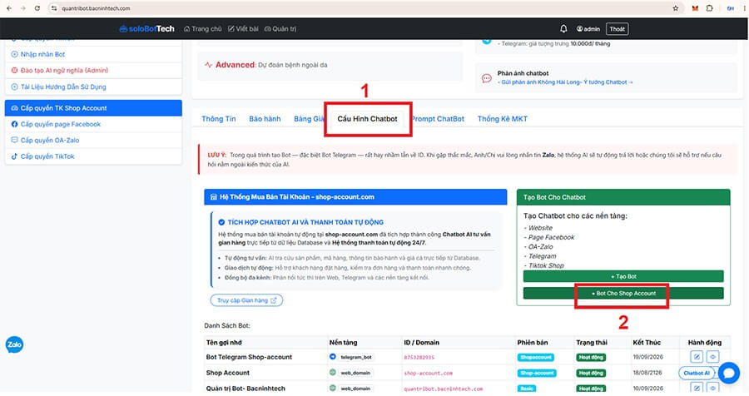Click ID 8753282935 in table
Screen dimensions: 749x396
tap(419, 357)
